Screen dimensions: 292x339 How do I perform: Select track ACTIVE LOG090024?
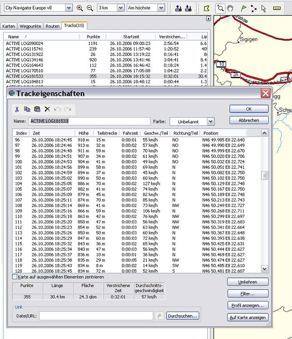click(106, 43)
